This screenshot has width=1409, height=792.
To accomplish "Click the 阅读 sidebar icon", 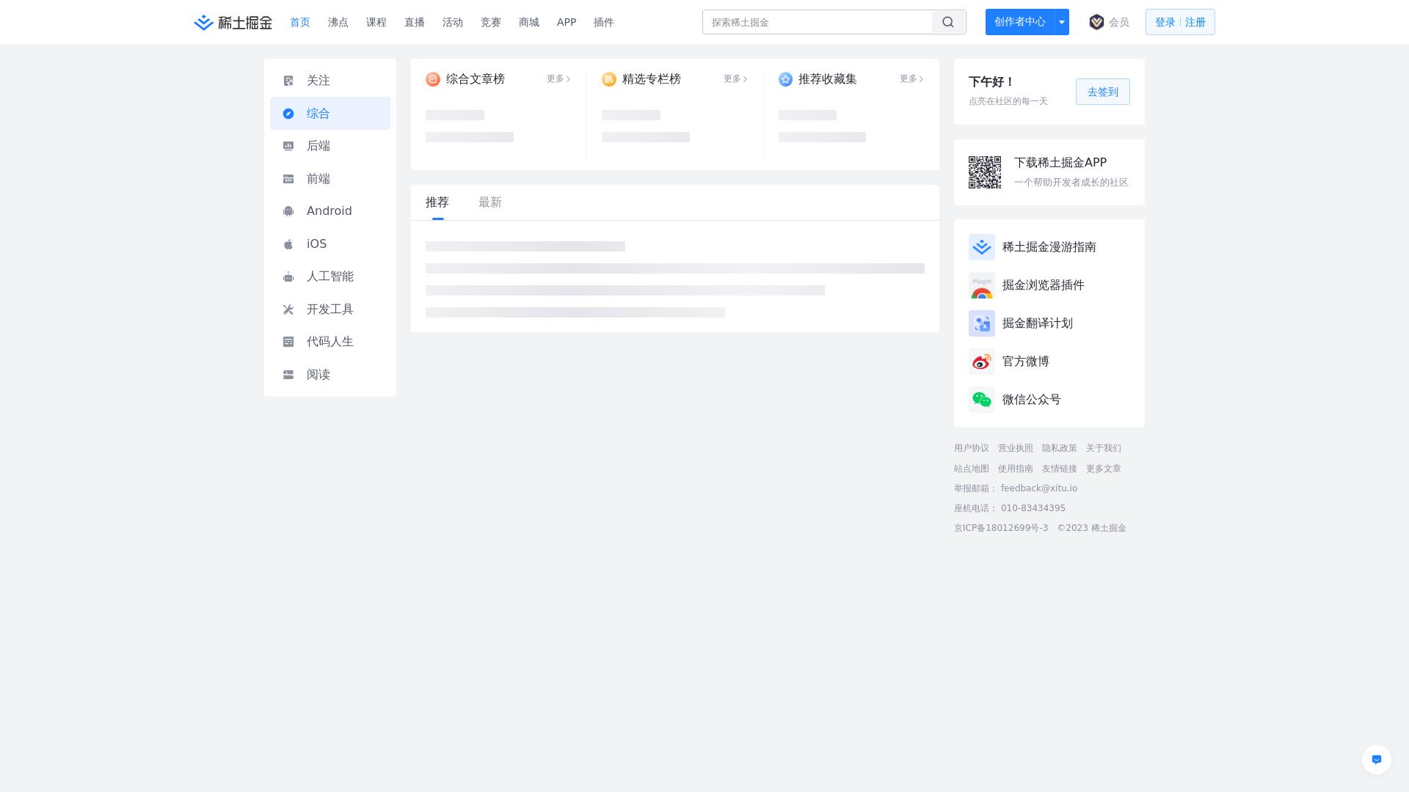I will [288, 375].
